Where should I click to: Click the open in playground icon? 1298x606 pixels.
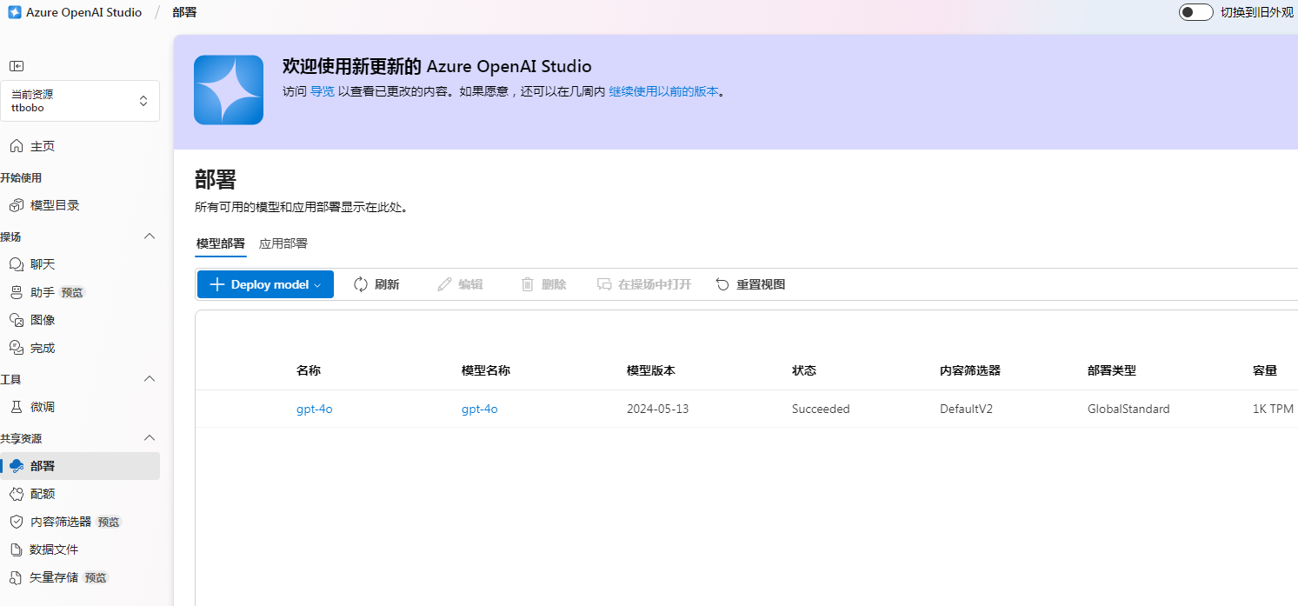click(604, 284)
